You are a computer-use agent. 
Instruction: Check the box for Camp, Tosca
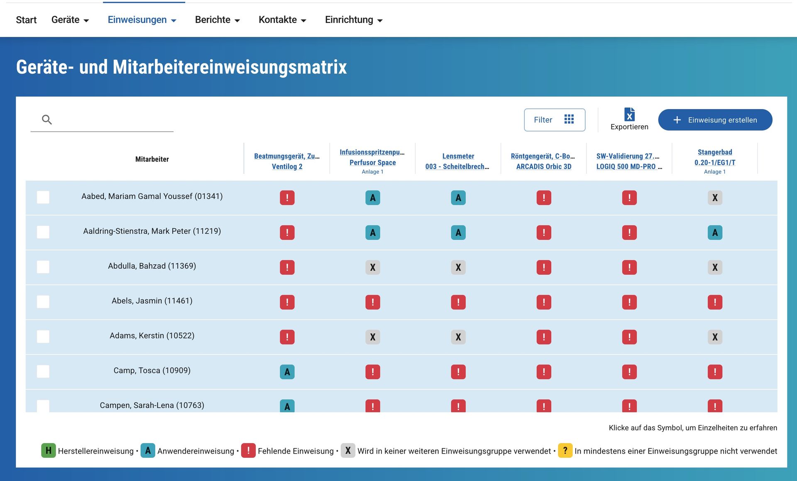pos(43,371)
